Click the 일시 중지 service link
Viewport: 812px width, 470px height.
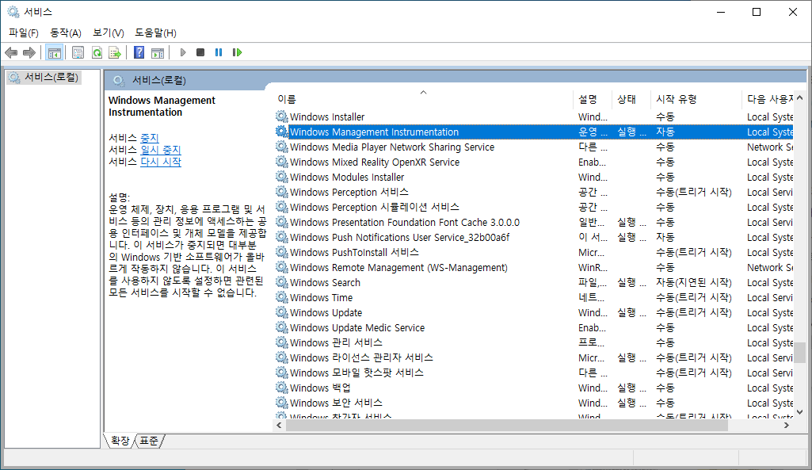[161, 150]
